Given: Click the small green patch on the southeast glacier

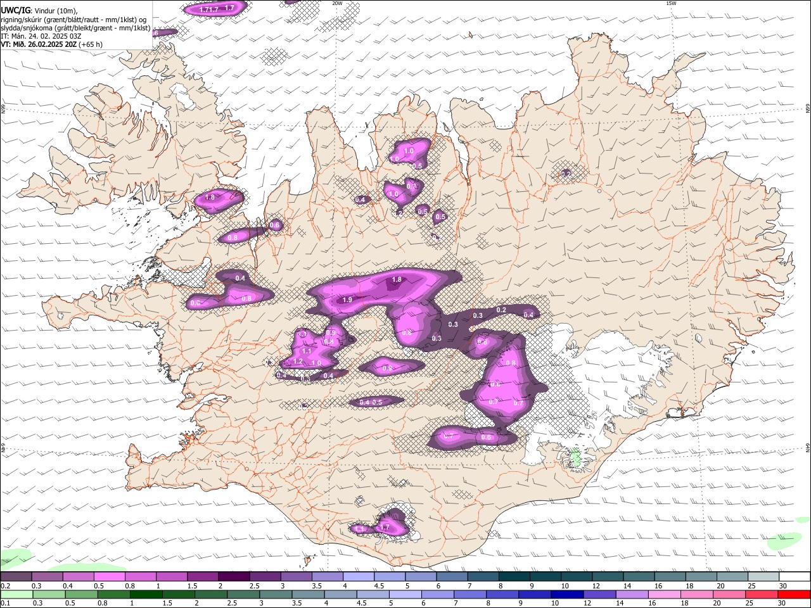Looking at the screenshot, I should (x=576, y=457).
